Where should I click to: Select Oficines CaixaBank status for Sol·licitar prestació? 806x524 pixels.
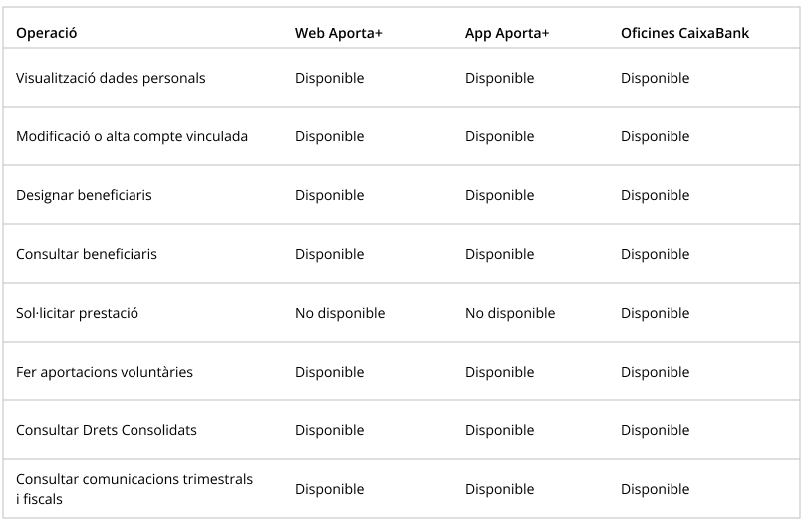click(x=655, y=313)
